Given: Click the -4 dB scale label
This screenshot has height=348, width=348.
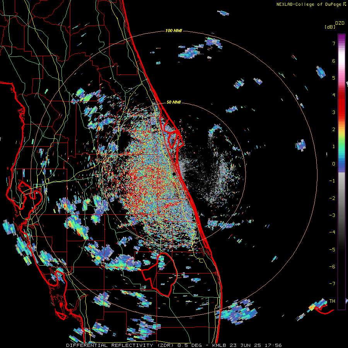Looking at the screenshot, I should coord(332,232).
